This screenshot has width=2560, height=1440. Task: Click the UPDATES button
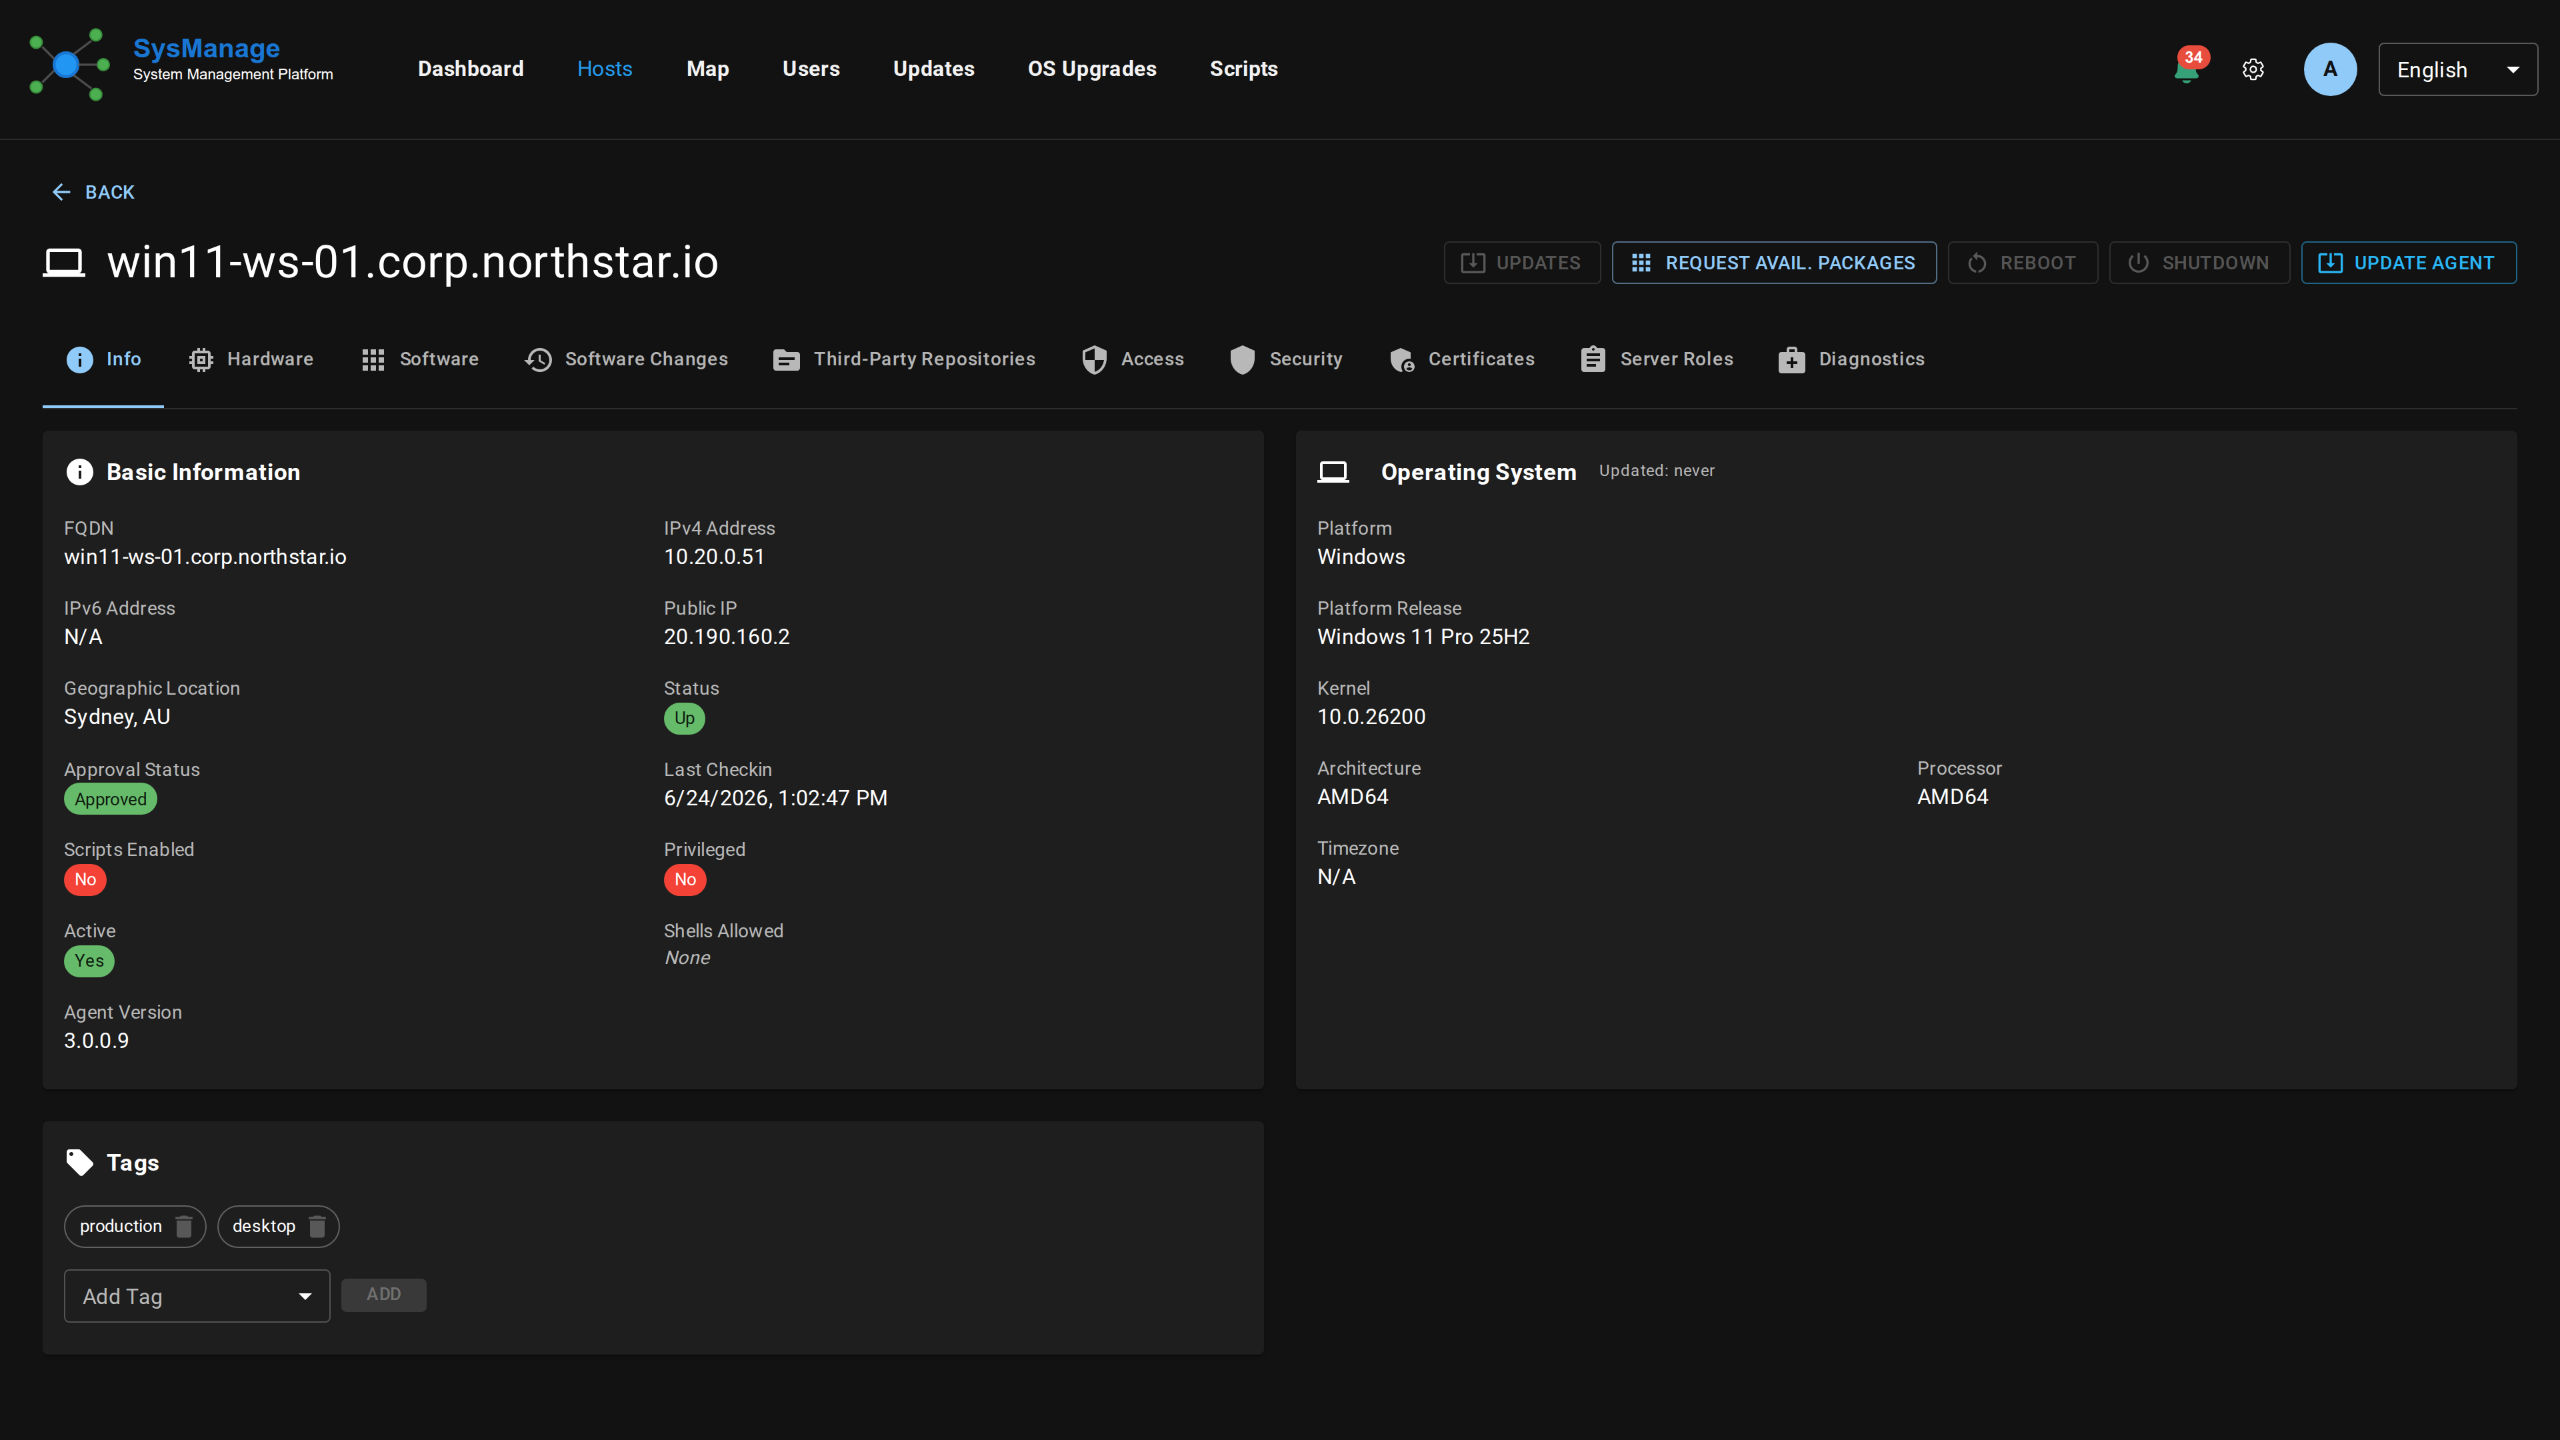pos(1521,263)
